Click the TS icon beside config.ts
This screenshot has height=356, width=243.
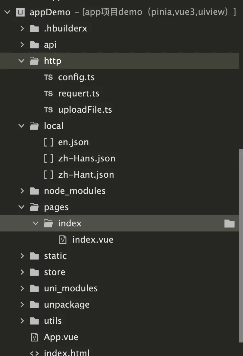click(48, 77)
